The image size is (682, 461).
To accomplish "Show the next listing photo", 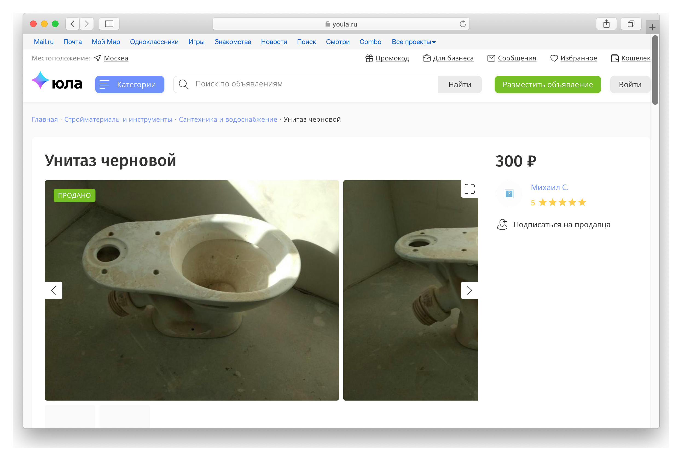I will 469,290.
